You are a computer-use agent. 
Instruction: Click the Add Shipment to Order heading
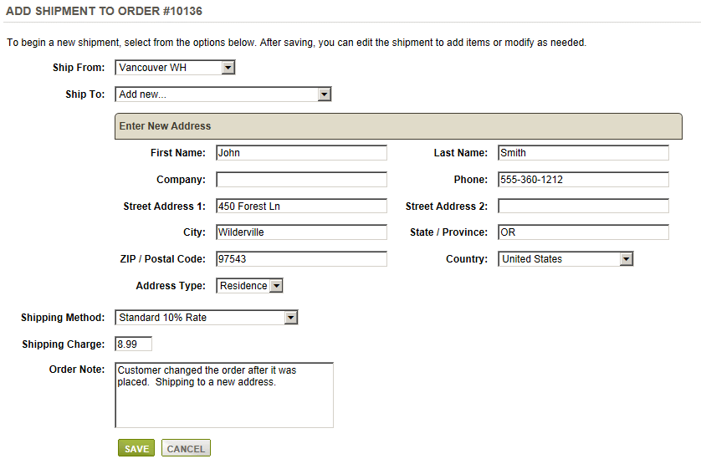[x=105, y=11]
